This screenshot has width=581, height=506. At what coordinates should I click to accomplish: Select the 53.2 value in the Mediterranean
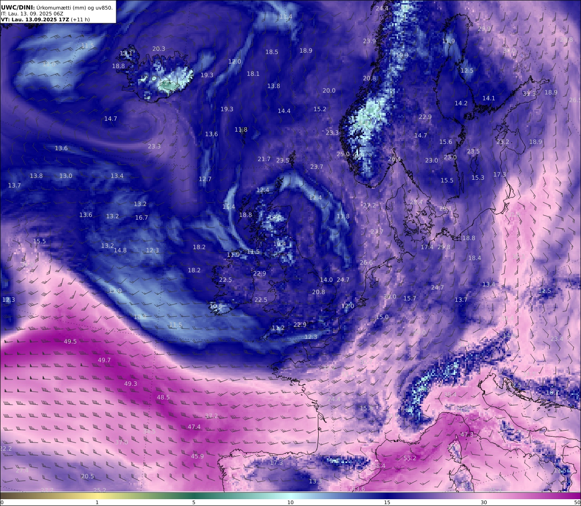tap(410, 458)
